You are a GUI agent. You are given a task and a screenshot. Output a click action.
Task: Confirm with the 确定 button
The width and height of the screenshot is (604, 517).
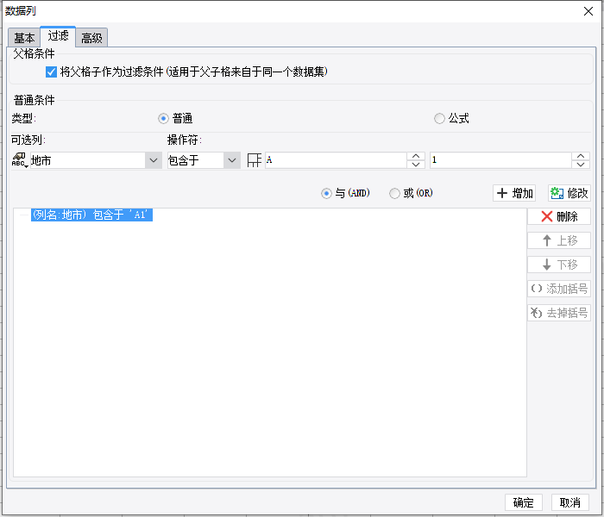[524, 502]
